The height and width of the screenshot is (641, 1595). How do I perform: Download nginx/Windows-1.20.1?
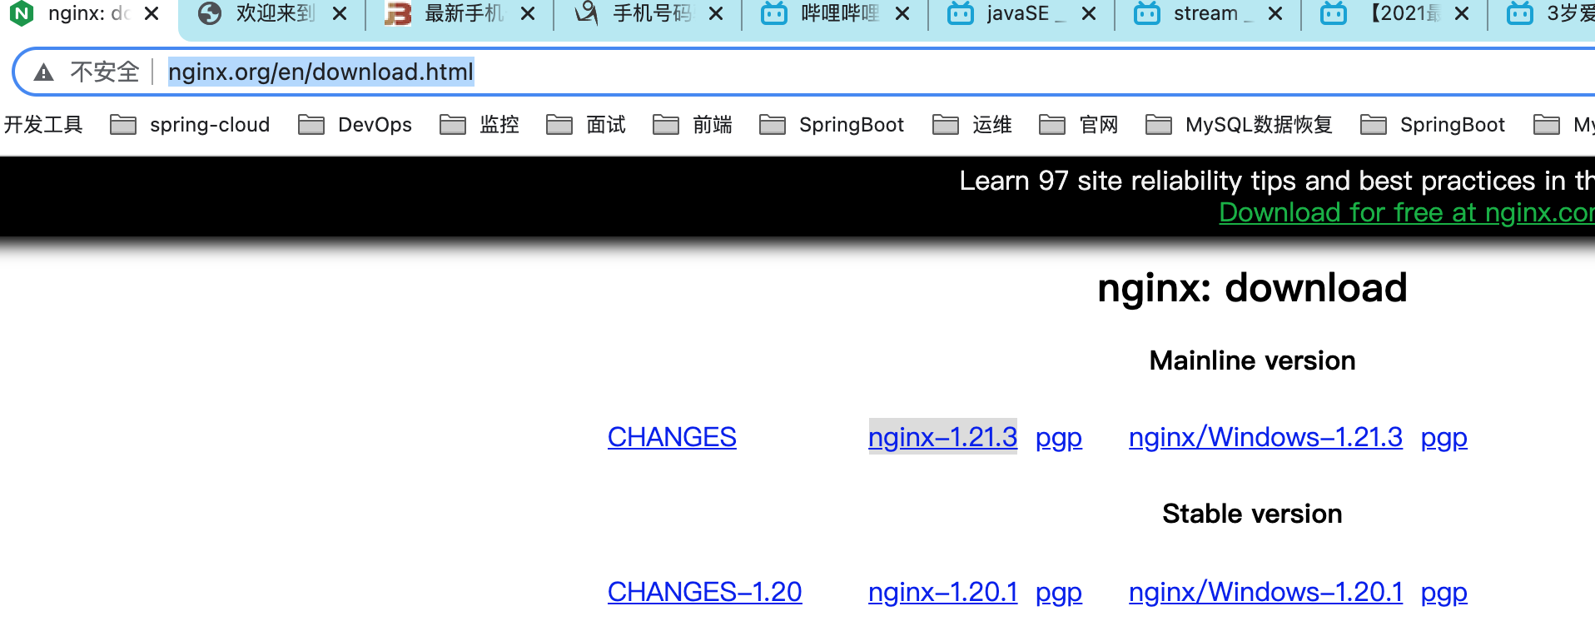coord(1265,592)
